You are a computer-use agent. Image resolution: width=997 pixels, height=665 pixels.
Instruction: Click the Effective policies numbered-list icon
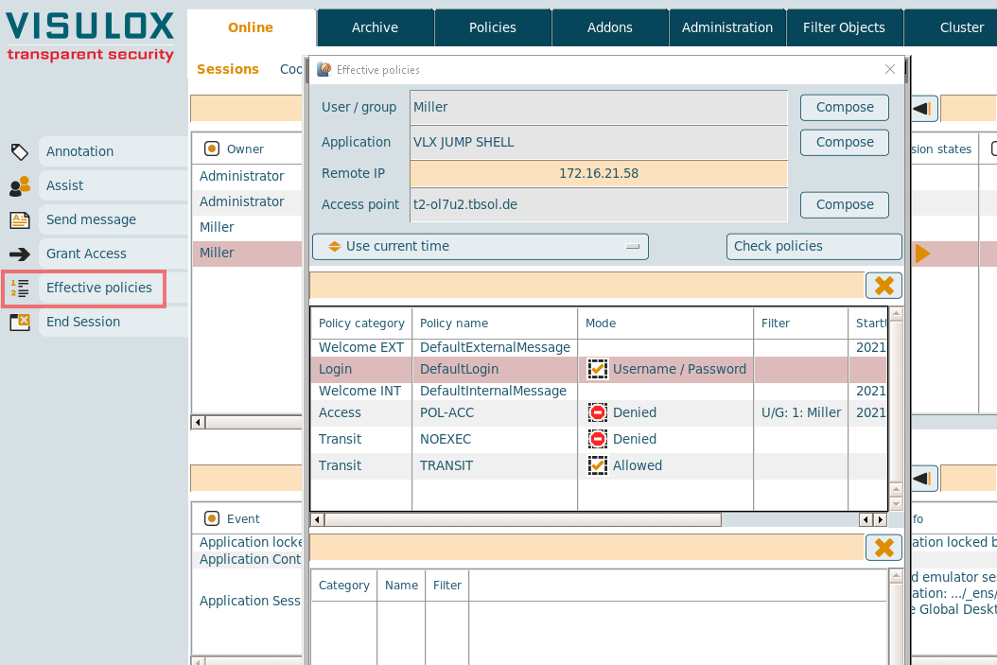tap(19, 289)
